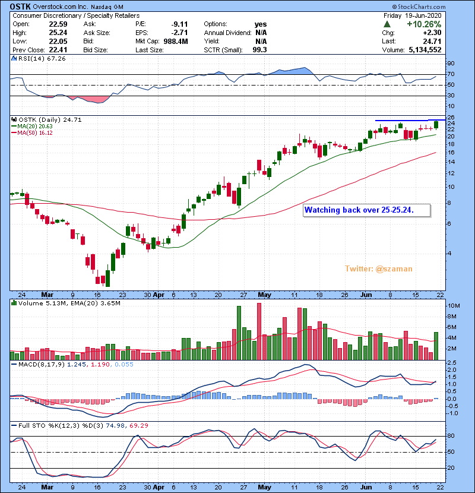Click the final green candlestick on the price chart
This screenshot has width=475, height=493.
coord(436,125)
